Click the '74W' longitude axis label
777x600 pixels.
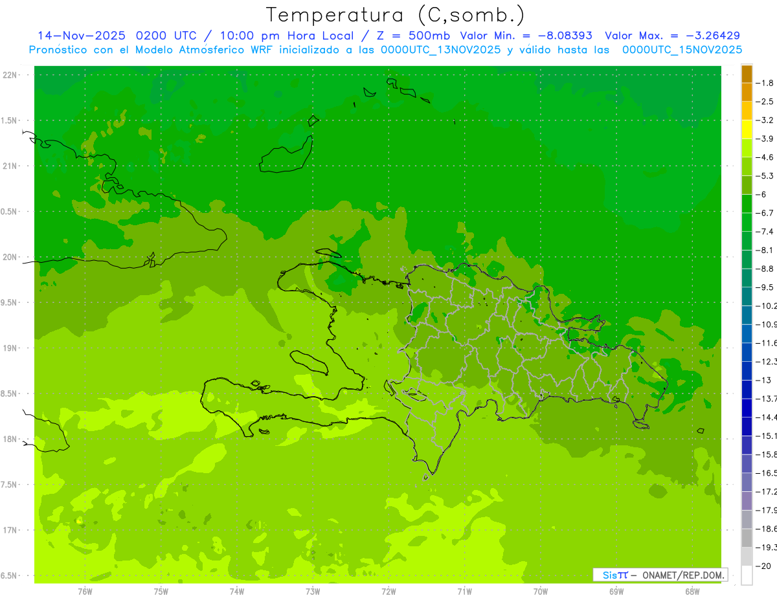click(x=236, y=592)
